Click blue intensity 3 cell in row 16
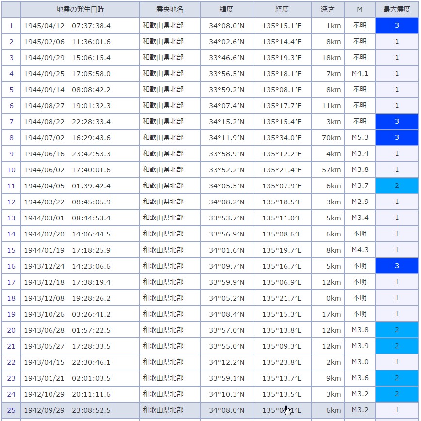Viewport: 421px width, 421px height. (x=397, y=266)
